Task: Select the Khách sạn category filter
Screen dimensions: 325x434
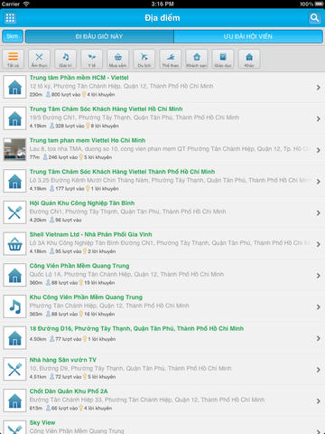Action: (x=197, y=59)
